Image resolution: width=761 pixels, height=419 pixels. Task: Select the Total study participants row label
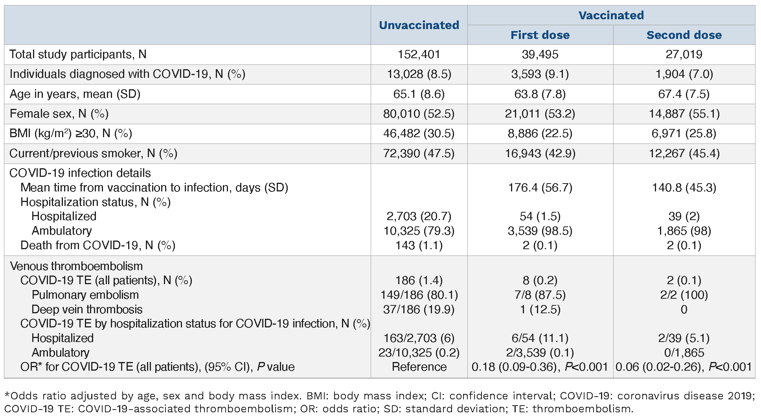[78, 54]
